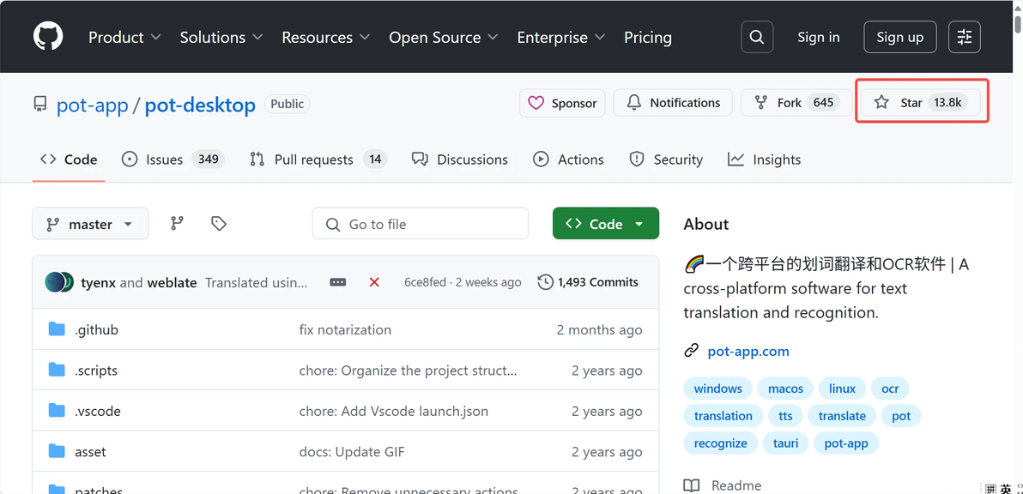Screen dimensions: 1023x494
Task: Expand the Product menu
Action: point(124,37)
